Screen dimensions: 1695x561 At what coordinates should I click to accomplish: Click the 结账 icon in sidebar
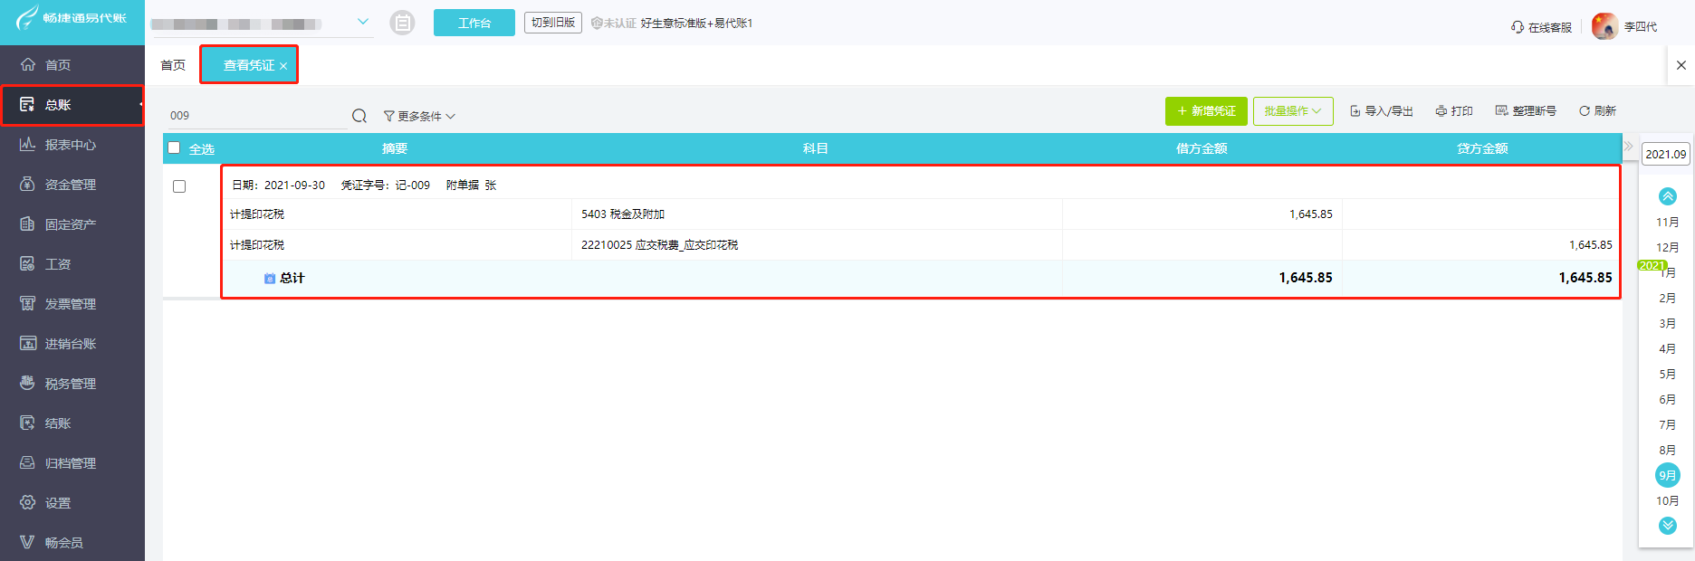tap(28, 423)
